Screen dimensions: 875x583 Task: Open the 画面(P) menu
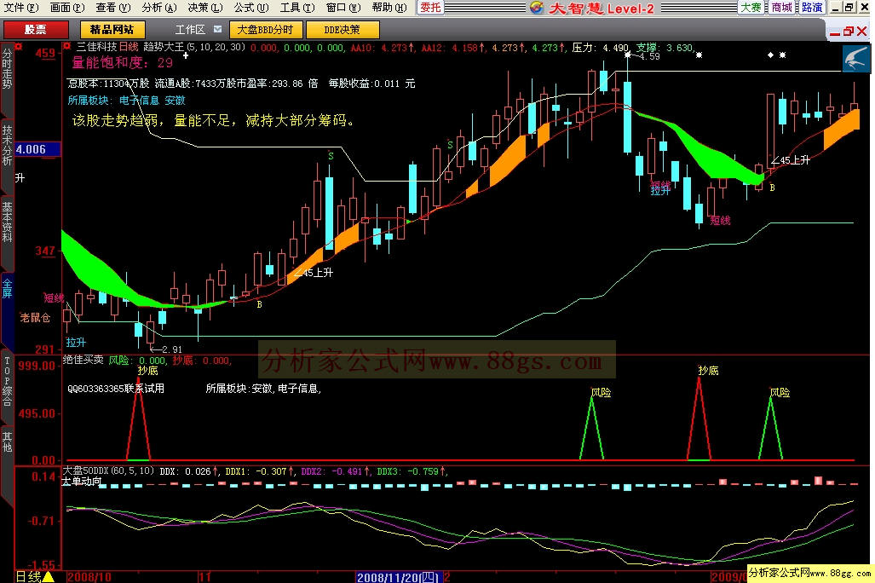tap(67, 8)
